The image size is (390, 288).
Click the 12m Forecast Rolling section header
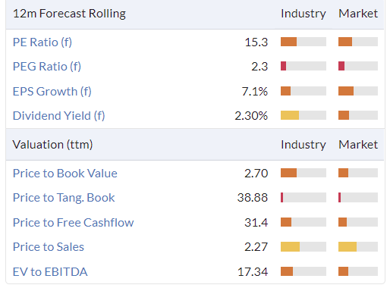coord(69,14)
